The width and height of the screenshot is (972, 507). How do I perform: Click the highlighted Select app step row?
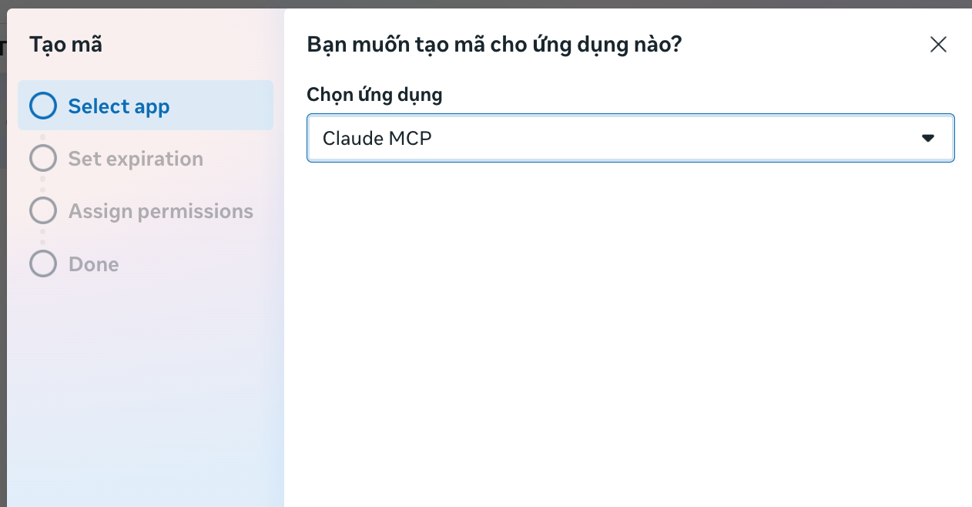[x=146, y=106]
